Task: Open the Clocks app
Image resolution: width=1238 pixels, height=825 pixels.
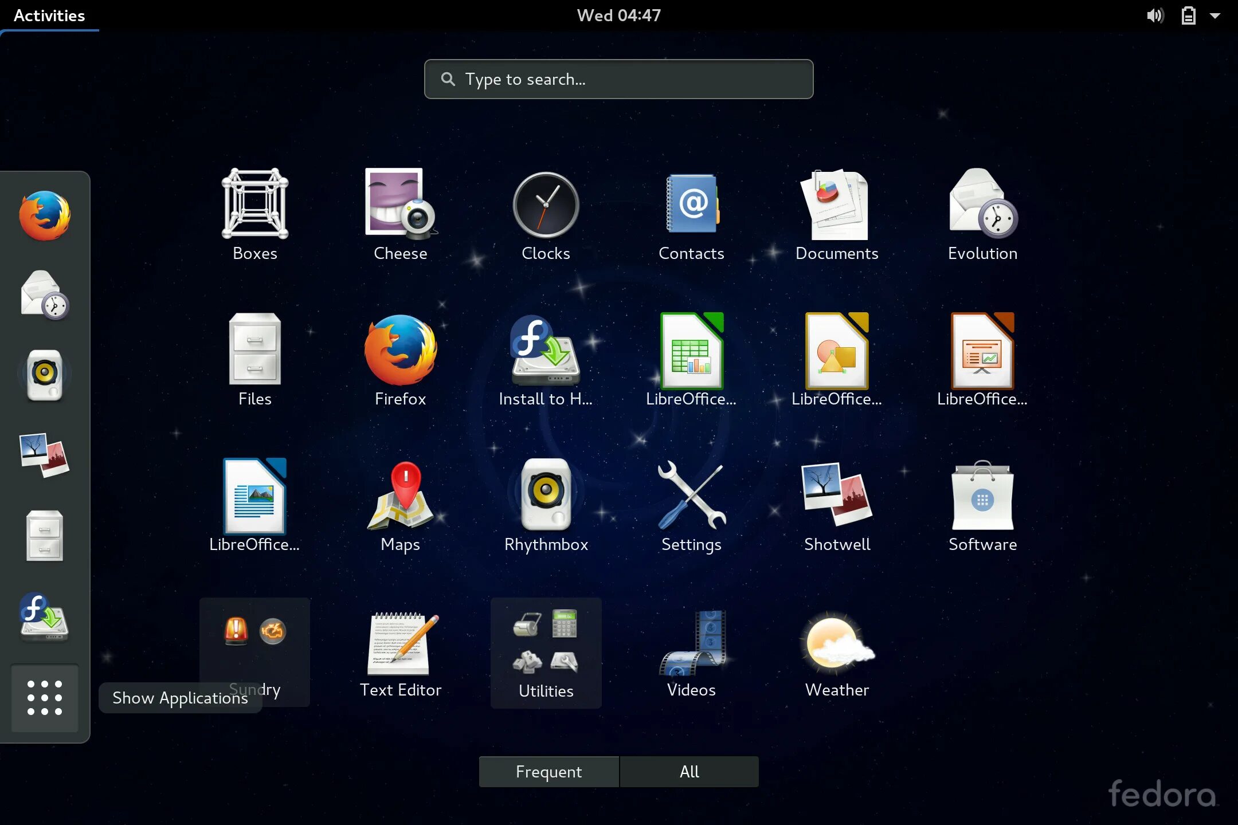Action: (546, 215)
